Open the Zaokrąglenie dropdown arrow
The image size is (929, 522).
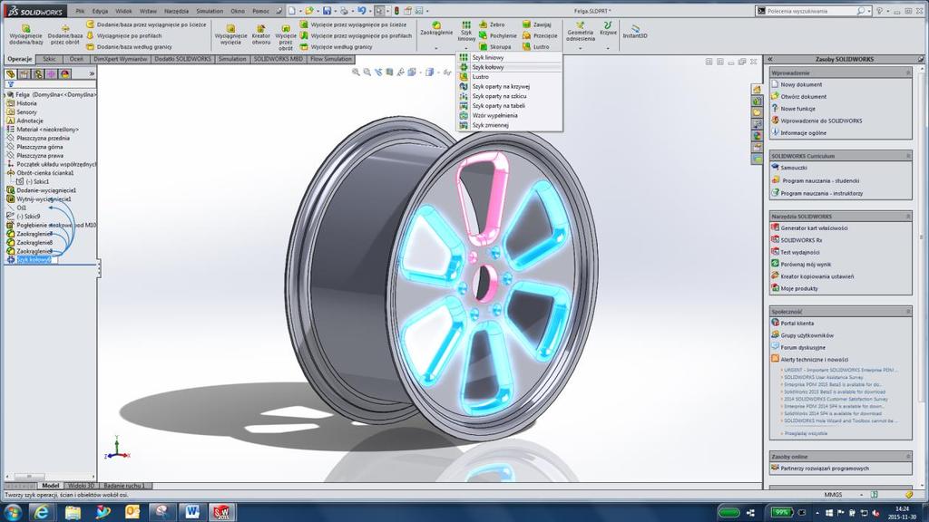point(436,48)
